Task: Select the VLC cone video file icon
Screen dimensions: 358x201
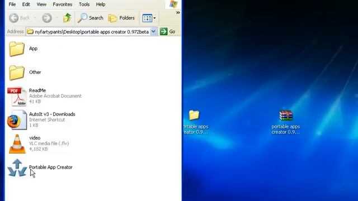Action: pos(17,144)
